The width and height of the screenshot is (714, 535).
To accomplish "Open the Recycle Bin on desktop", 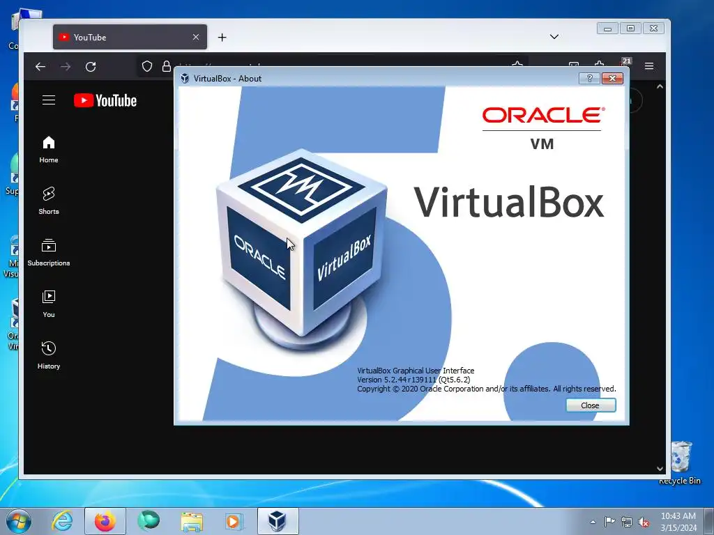I will point(681,463).
